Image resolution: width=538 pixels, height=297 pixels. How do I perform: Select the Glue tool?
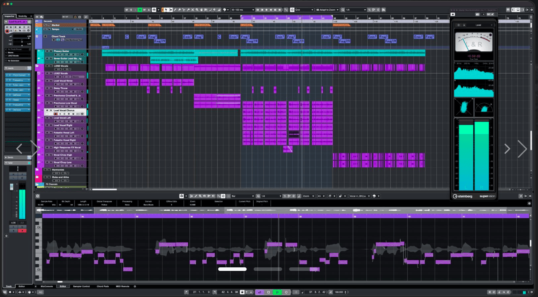point(188,9)
